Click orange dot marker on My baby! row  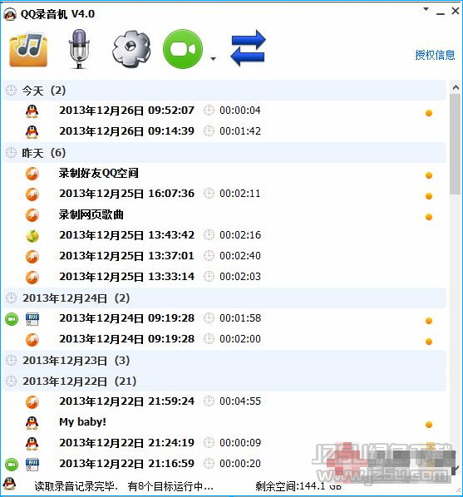pyautogui.click(x=429, y=425)
